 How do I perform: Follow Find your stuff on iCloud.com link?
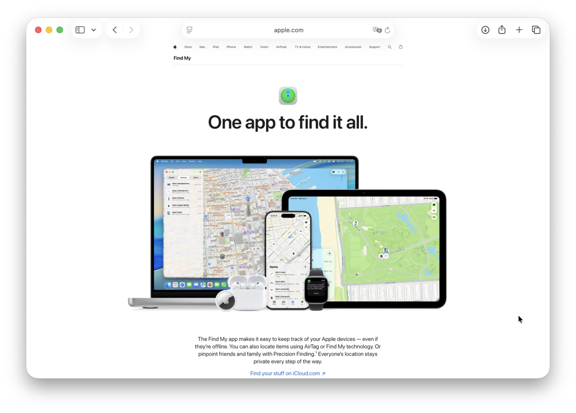288,373
